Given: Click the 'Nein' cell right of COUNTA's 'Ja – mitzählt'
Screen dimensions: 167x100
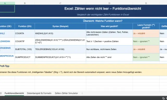Looking at the screenshot, I should (163, 33).
